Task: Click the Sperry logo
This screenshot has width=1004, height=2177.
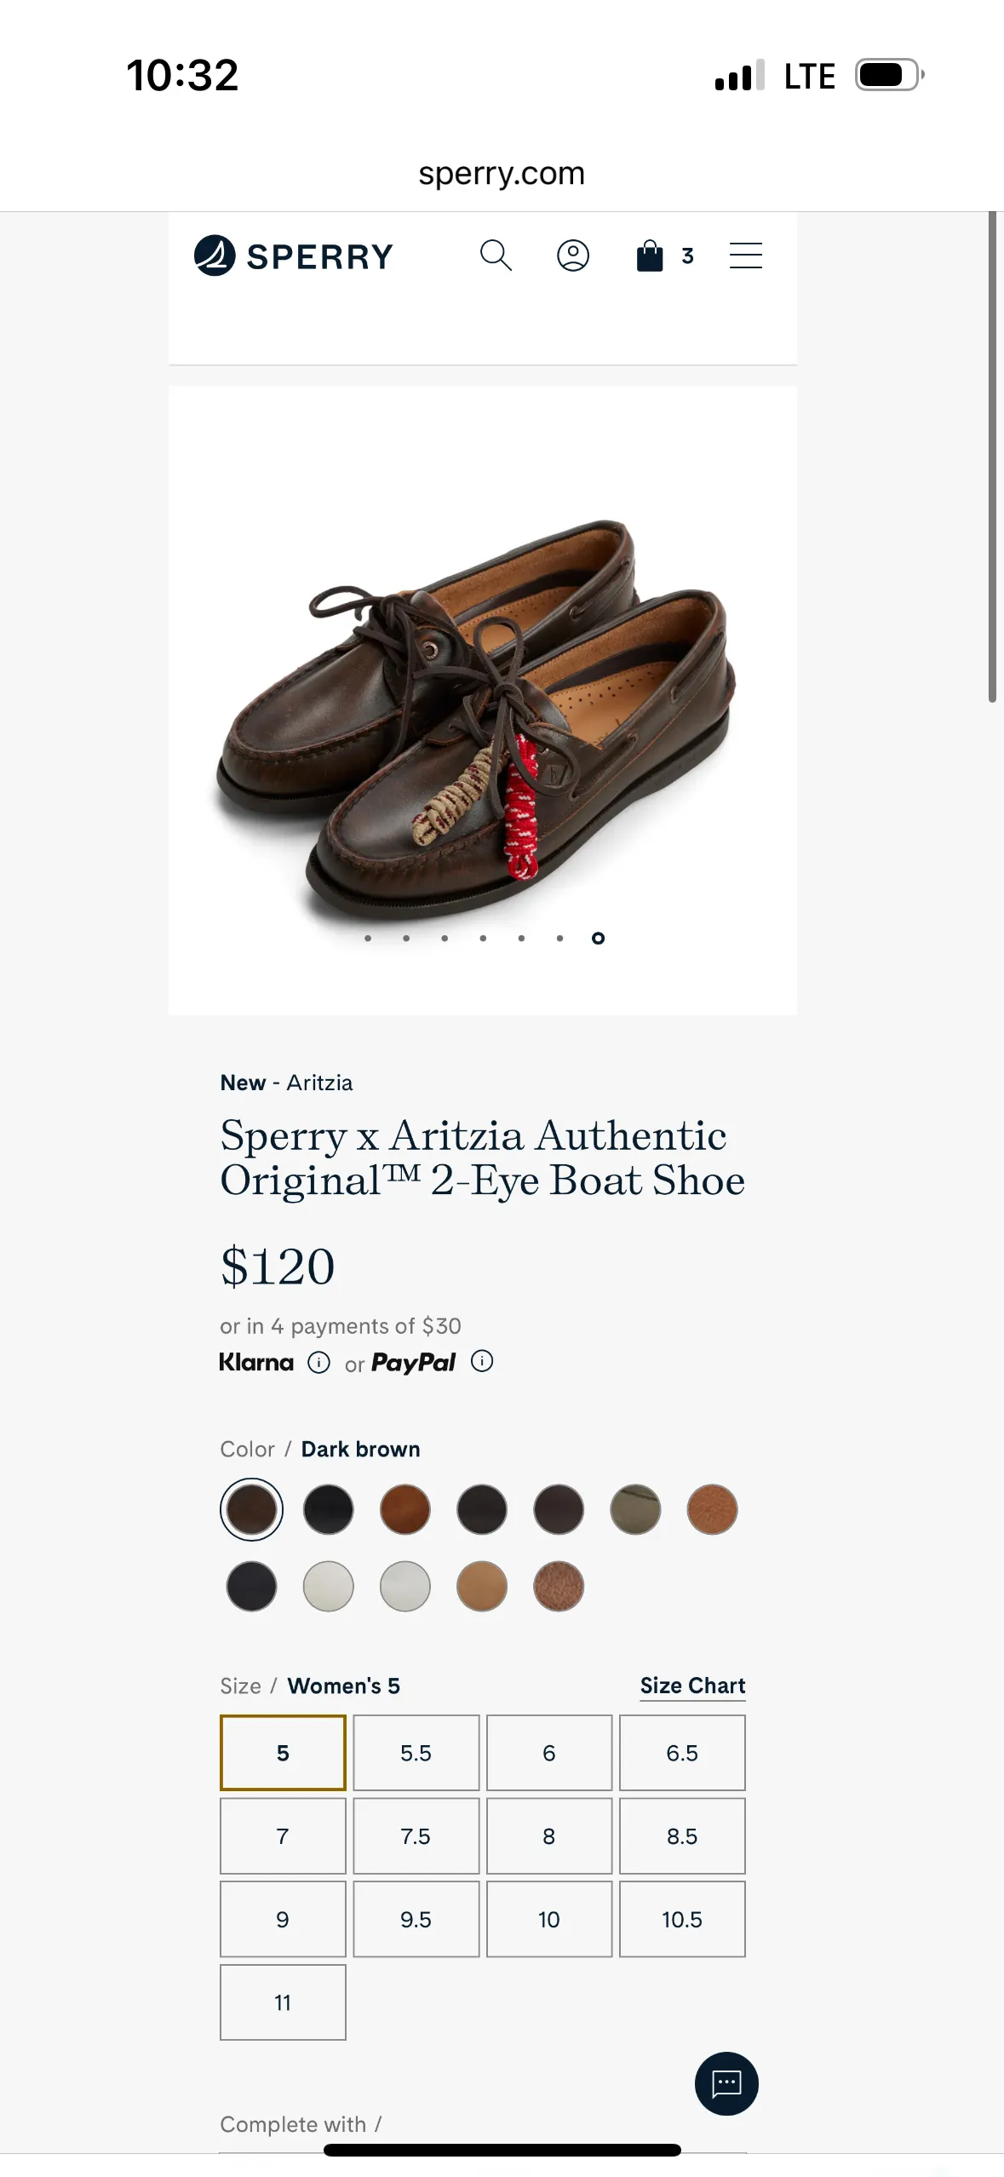Action: 294,256
